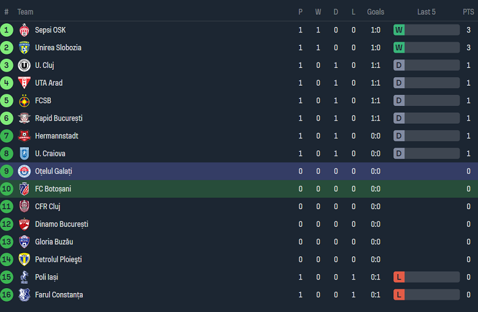Click the Sepsi OSK club crest

[25, 30]
